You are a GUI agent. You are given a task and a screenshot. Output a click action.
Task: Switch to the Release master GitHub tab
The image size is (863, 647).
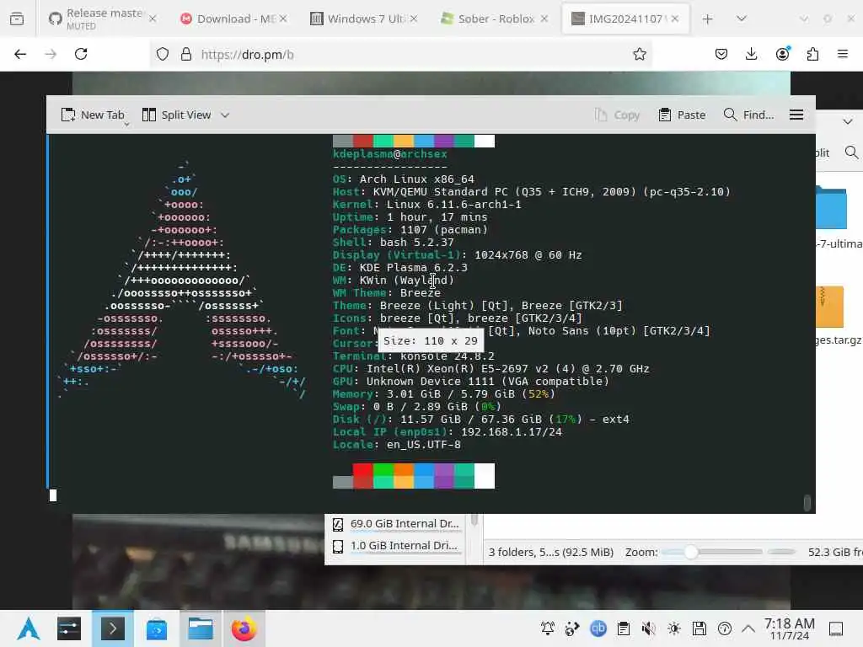coord(102,19)
